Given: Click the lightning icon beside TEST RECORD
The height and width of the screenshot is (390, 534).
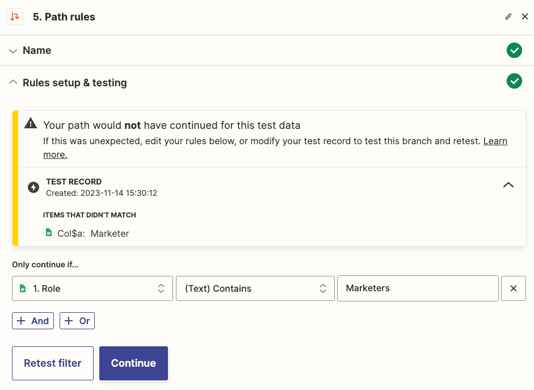Looking at the screenshot, I should click(33, 186).
